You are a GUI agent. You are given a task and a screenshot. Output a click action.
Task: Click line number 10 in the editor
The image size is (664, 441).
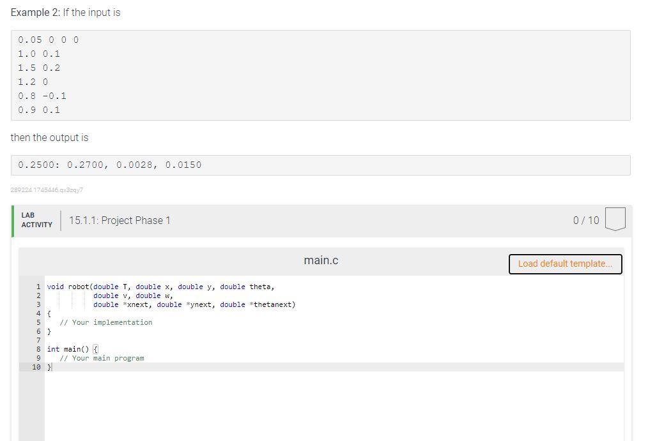36,367
